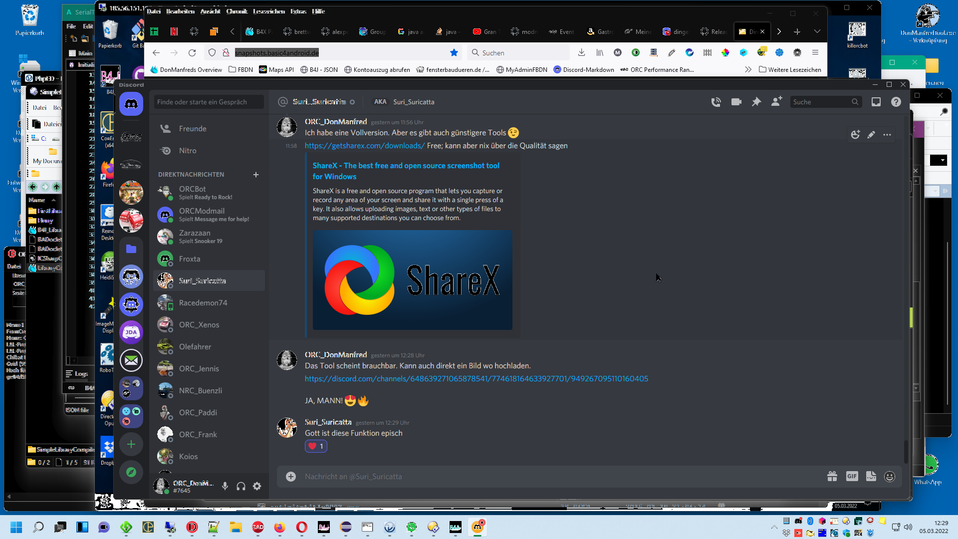
Task: Toggle the heart reaction on message
Action: (x=316, y=446)
